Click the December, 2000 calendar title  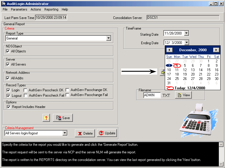(x=193, y=50)
